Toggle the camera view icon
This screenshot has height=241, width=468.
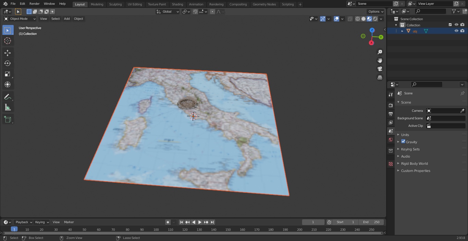(x=380, y=69)
